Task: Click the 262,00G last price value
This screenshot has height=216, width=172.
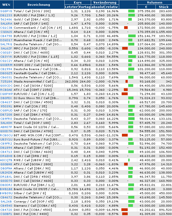Action: (71, 81)
